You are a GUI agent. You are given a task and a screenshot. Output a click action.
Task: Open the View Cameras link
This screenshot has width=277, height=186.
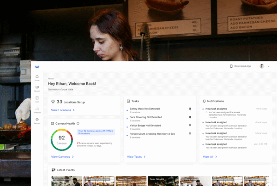pos(61,157)
